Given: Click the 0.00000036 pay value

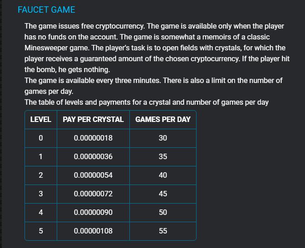Looking at the screenshot, I should tap(93, 157).
